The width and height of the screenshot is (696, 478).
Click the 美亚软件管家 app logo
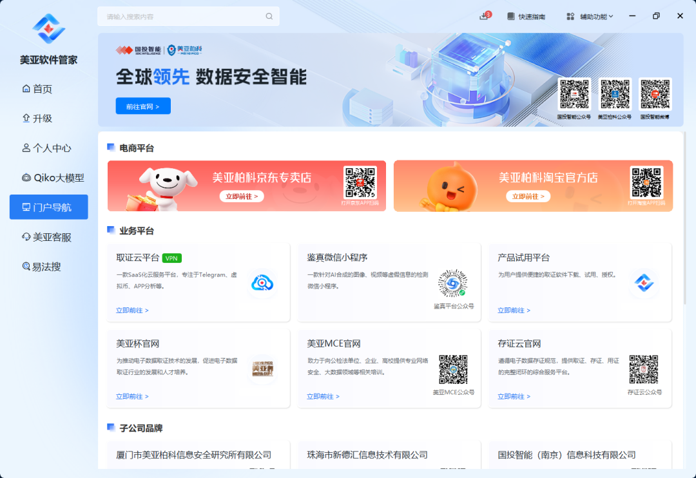pyautogui.click(x=49, y=28)
